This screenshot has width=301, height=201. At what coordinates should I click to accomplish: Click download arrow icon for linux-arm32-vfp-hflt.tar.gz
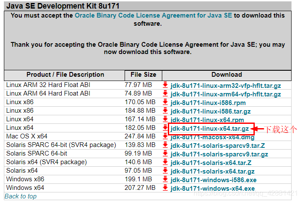click(165, 85)
